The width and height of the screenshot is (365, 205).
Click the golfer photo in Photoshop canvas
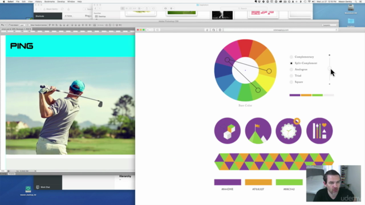click(x=70, y=106)
